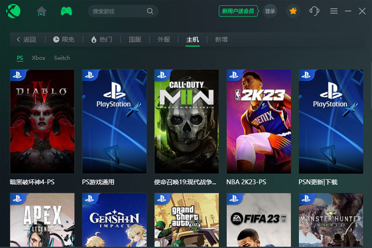Image resolution: width=372 pixels, height=248 pixels.
Task: Open the home page icon
Action: point(41,11)
